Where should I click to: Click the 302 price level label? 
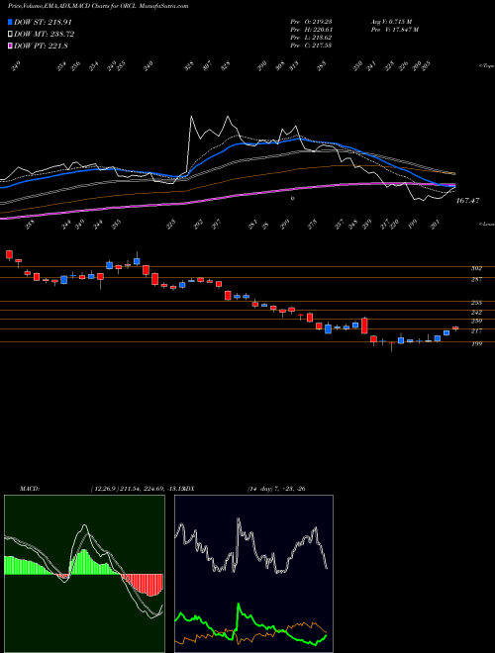(x=476, y=268)
